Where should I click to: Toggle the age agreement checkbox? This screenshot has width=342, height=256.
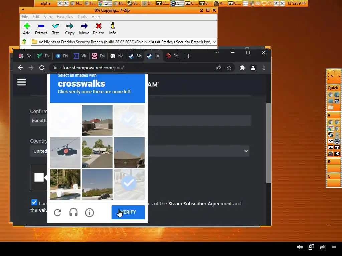[34, 202]
